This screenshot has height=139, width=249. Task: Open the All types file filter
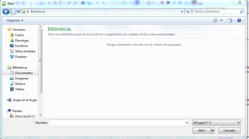217,122
